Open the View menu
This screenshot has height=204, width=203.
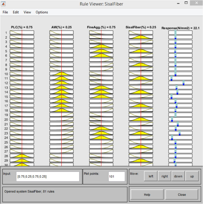[27, 12]
